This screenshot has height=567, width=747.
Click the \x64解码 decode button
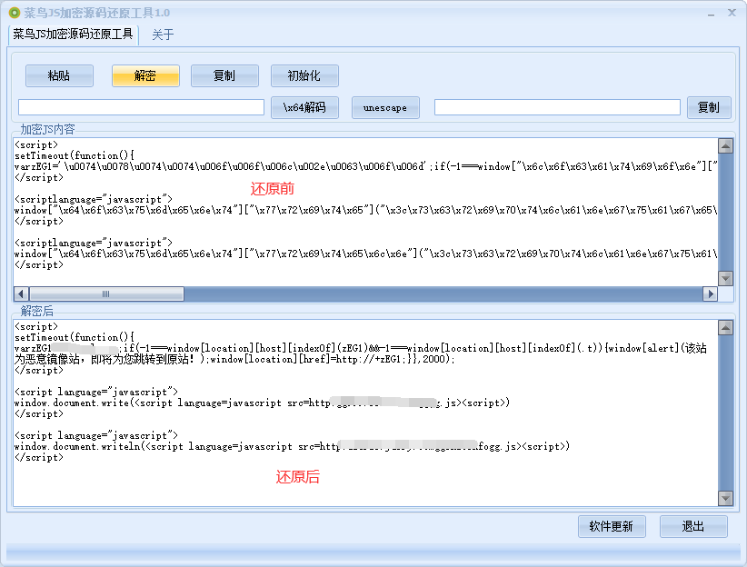point(304,107)
